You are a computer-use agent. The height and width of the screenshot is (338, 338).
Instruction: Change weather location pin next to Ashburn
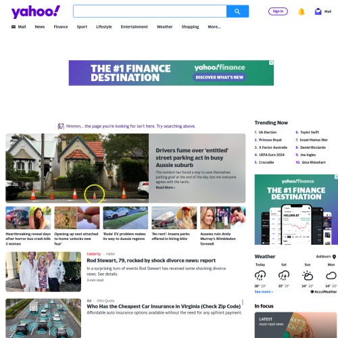pos(335,257)
